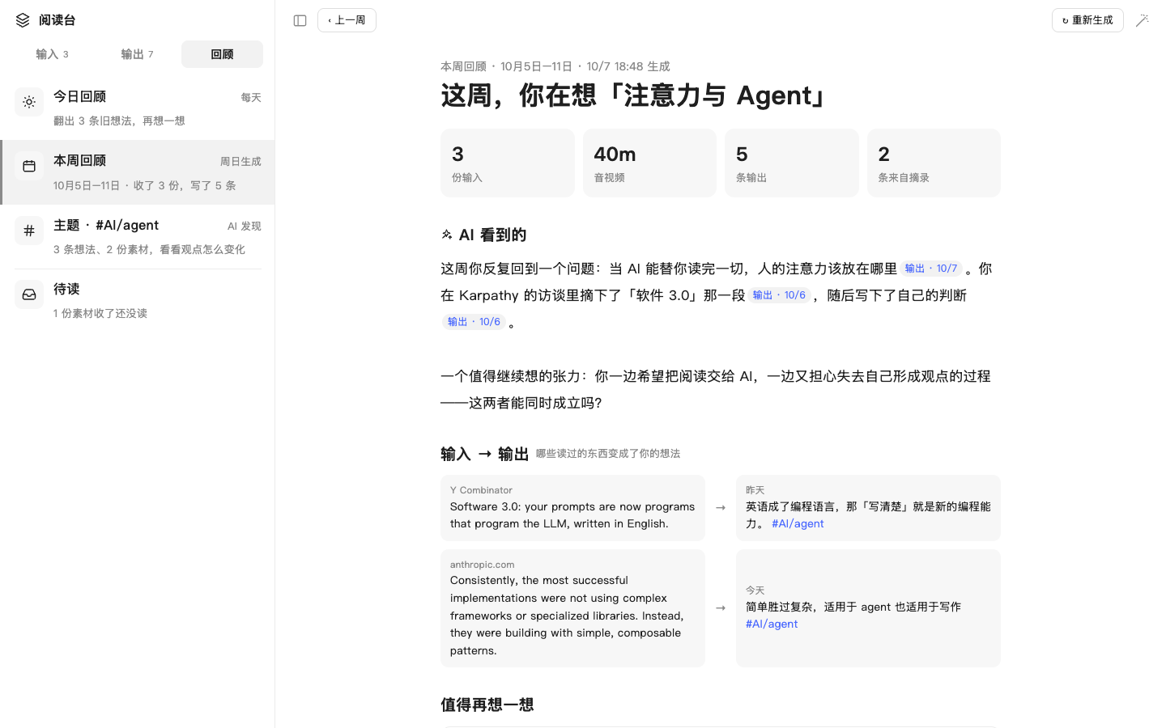Click the 哪些读过的东西变成了你的想法 subtitle
Image resolution: width=1166 pixels, height=728 pixels.
click(608, 454)
